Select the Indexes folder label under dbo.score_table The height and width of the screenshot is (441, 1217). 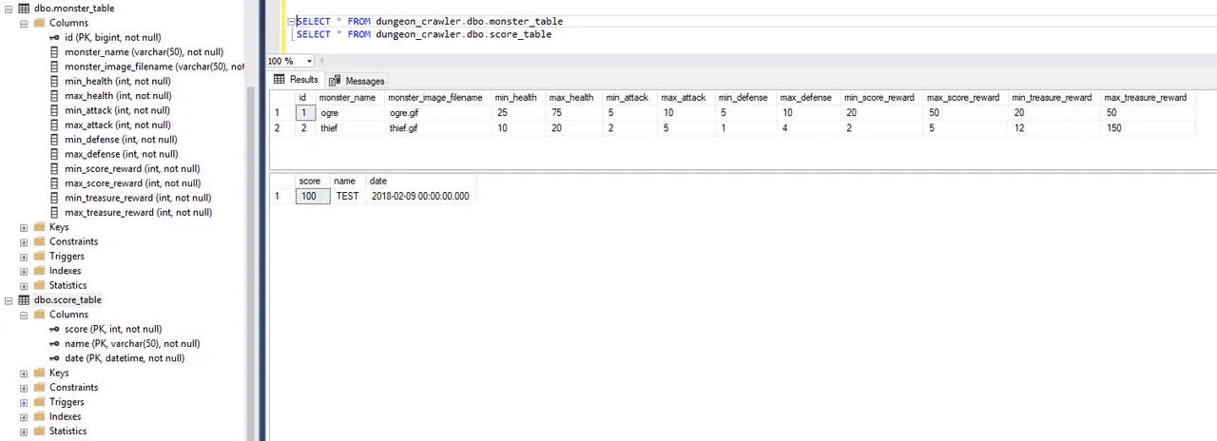point(65,416)
